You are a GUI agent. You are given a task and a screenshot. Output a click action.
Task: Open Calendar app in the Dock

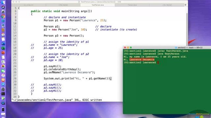click(3, 34)
